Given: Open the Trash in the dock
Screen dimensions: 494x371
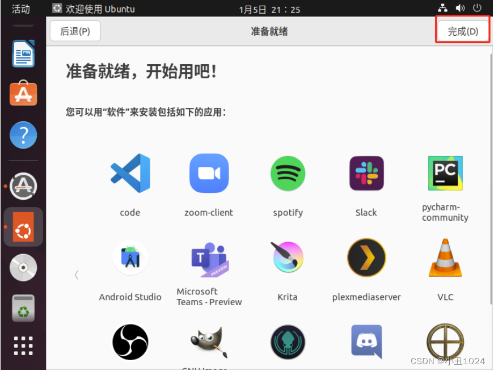Looking at the screenshot, I should [23, 308].
